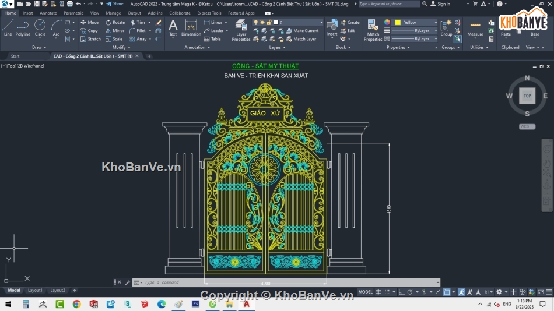Switch to the Express Tools tab
The height and width of the screenshot is (311, 554).
[x=209, y=13]
